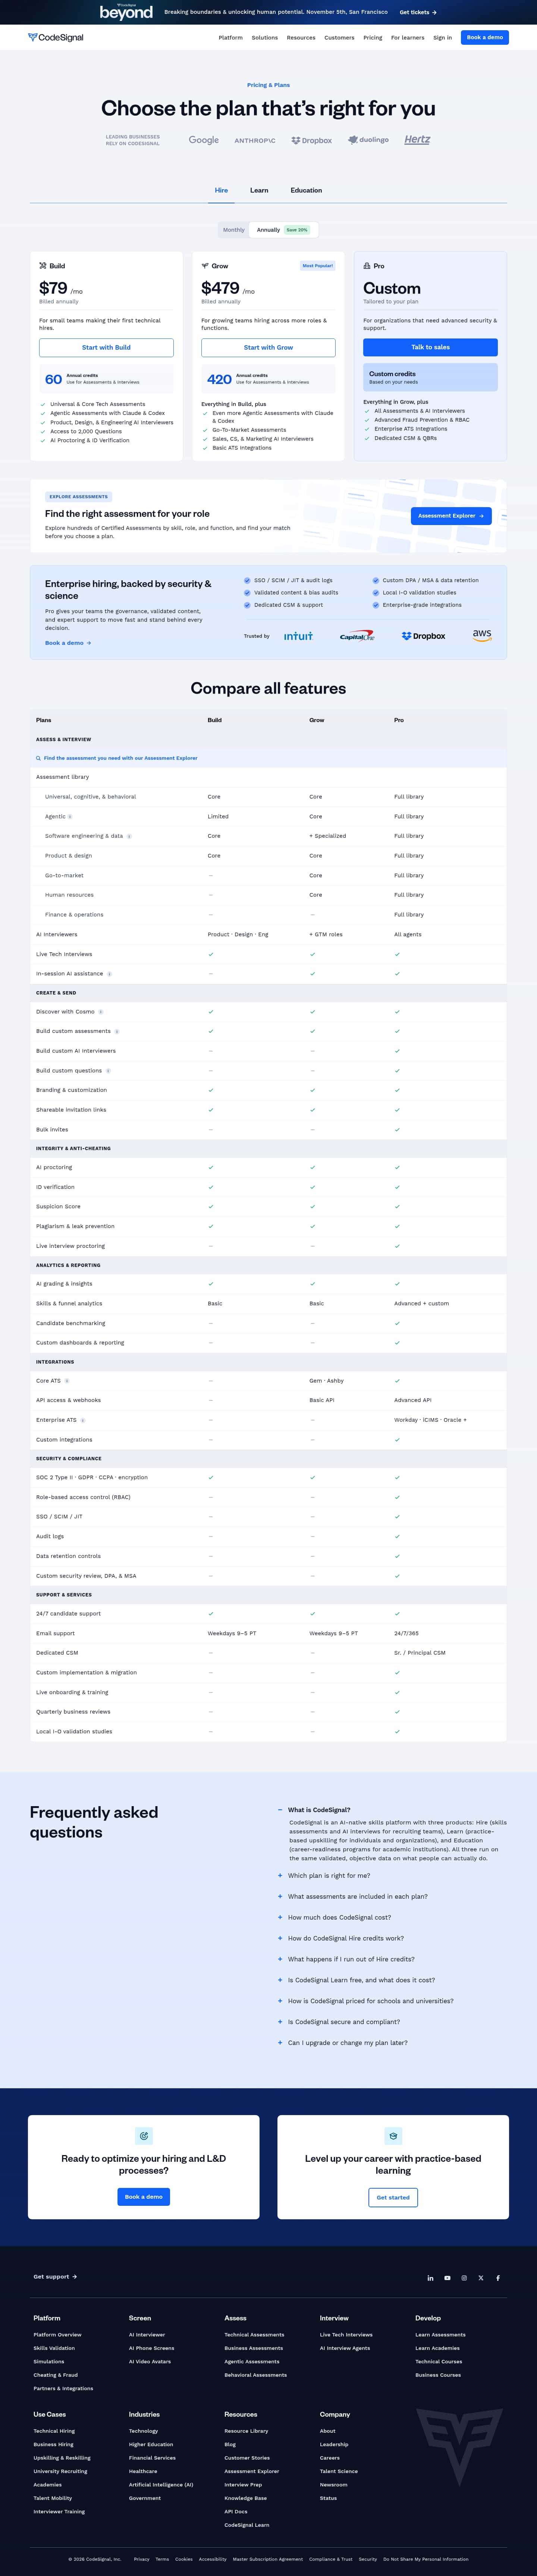Open the Facebook footer icon
The image size is (537, 2576).
(498, 2278)
